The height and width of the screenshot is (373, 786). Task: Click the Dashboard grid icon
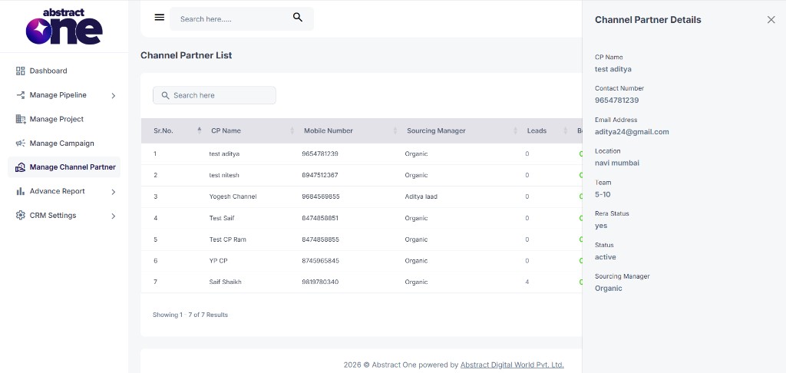pos(21,71)
